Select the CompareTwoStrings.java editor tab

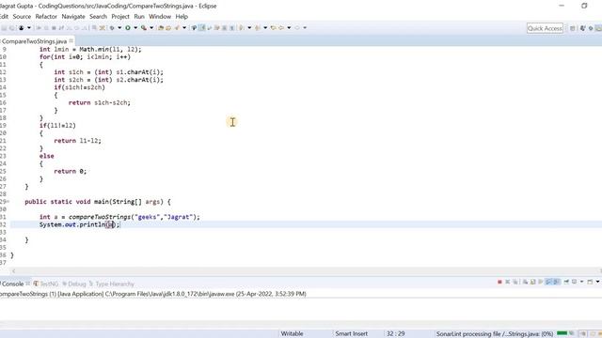click(34, 41)
